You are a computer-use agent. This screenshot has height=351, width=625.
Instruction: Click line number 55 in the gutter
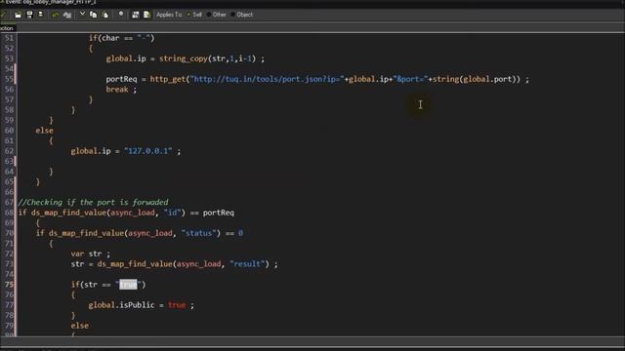(9, 79)
